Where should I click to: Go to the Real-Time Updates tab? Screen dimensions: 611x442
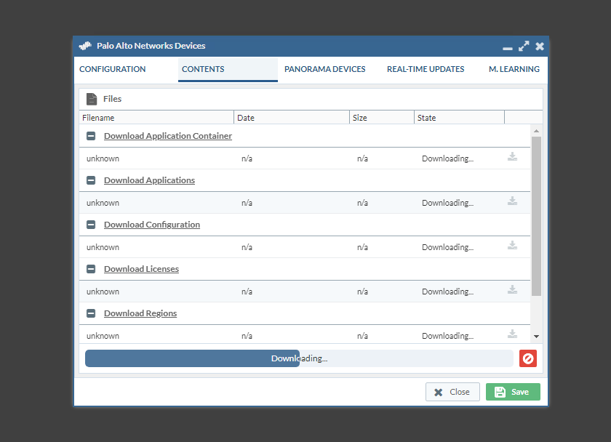click(426, 70)
